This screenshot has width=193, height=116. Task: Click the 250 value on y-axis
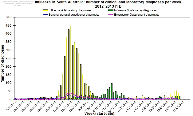click(9, 58)
